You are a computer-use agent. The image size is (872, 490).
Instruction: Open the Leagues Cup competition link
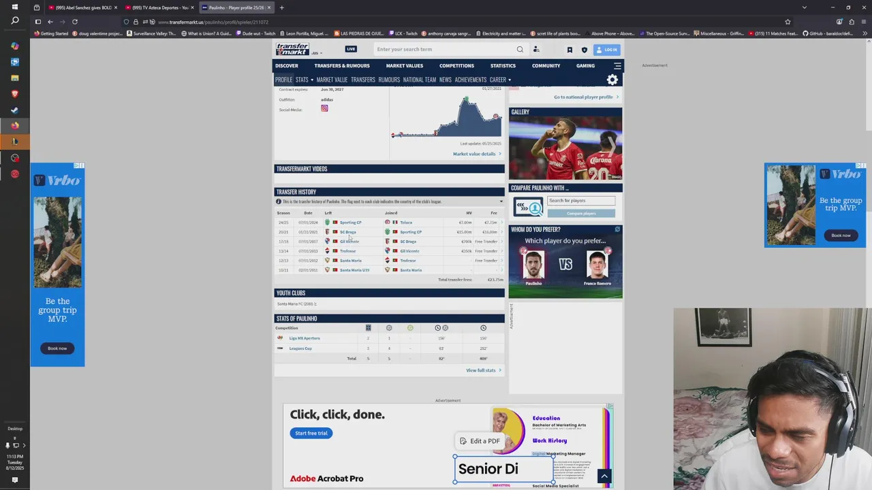click(x=300, y=348)
